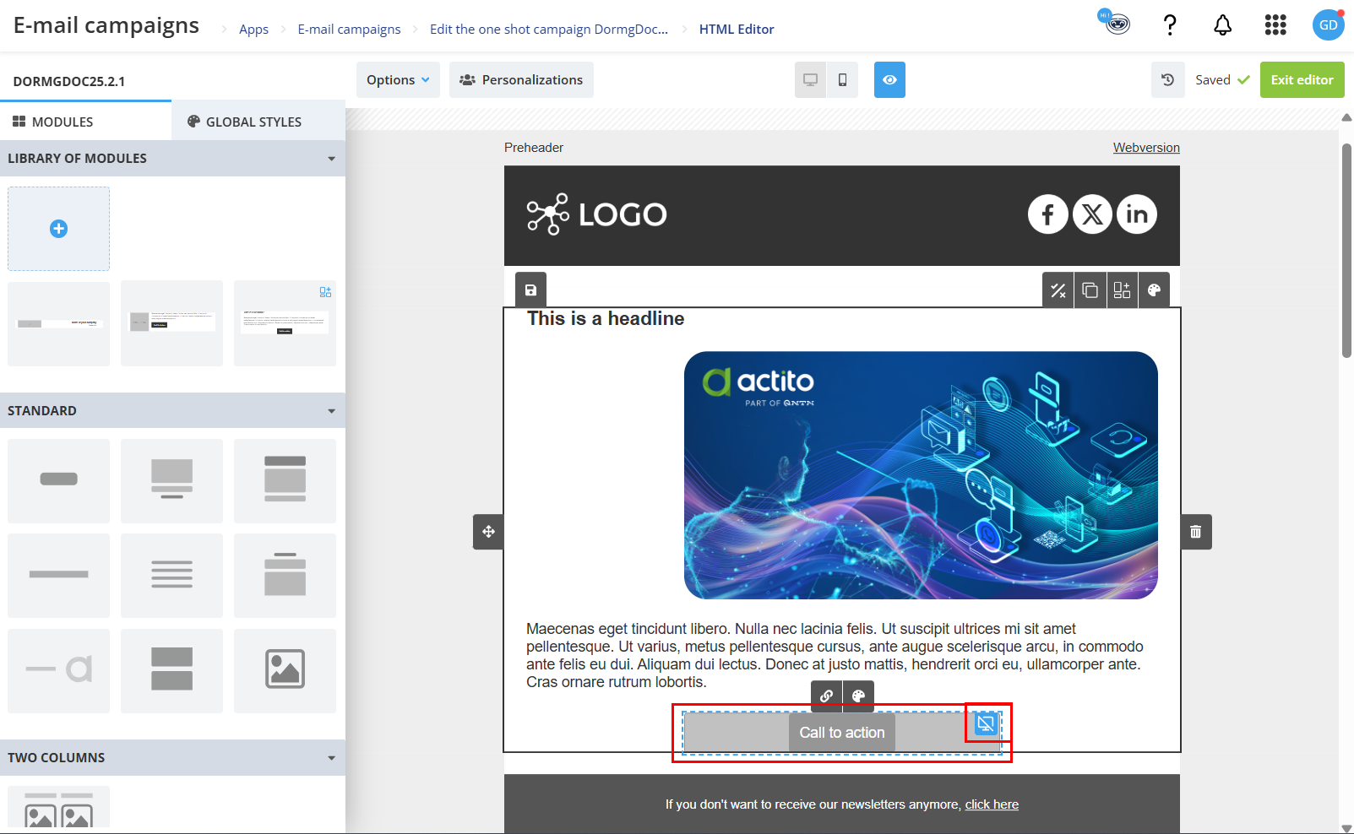Viewport: 1354px width, 834px height.
Task: Edit the button link icon
Action: [x=826, y=696]
